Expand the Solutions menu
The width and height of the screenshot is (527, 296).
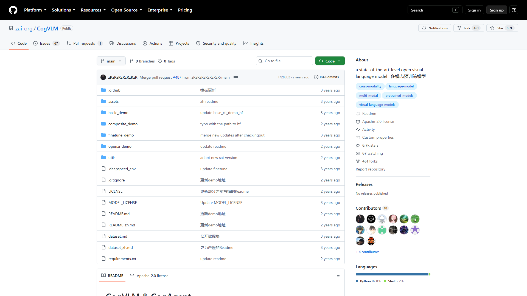[63, 10]
